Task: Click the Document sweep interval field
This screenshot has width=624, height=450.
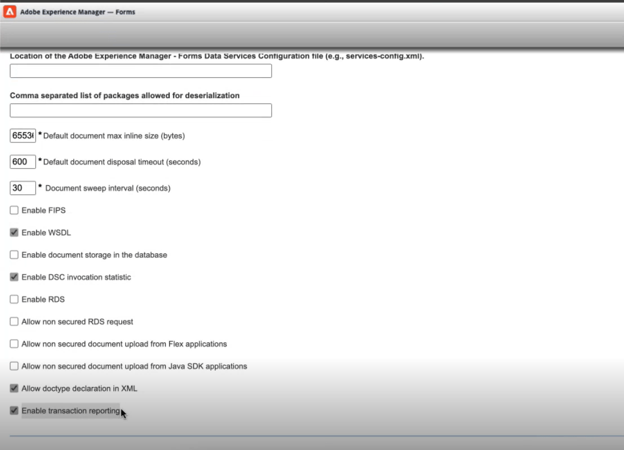Action: [23, 188]
